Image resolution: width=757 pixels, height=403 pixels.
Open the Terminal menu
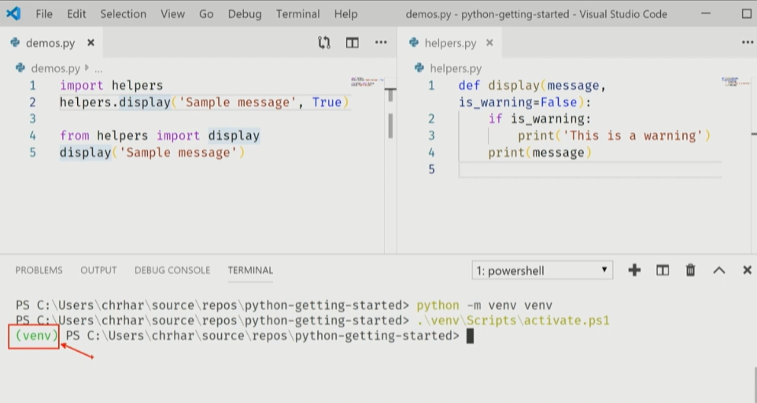pos(298,14)
